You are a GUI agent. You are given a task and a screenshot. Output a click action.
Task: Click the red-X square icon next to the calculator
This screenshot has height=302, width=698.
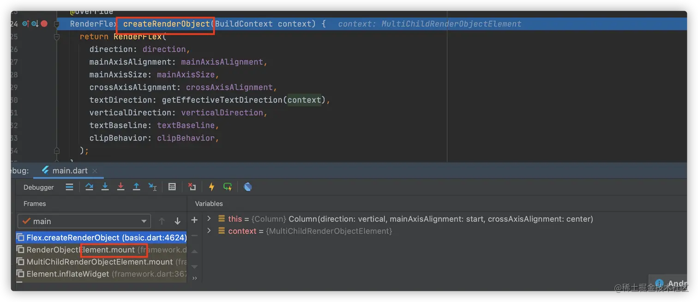192,187
